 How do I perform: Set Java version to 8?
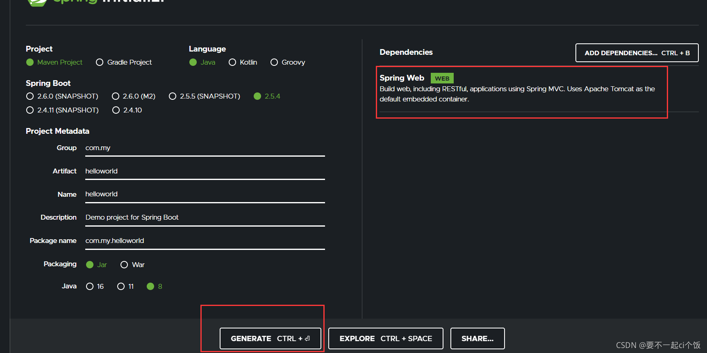(155, 286)
